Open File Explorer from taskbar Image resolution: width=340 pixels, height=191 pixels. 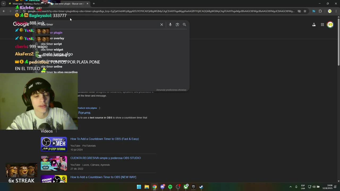click(x=147, y=187)
